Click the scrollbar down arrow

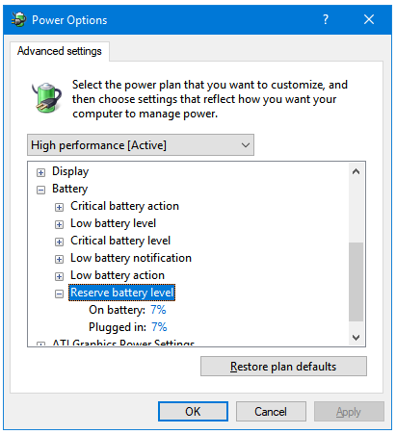(x=356, y=338)
